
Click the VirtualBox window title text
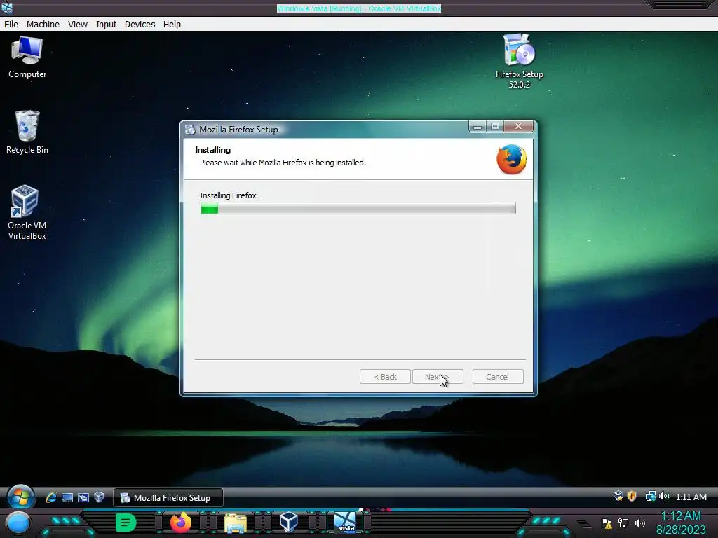coord(359,8)
